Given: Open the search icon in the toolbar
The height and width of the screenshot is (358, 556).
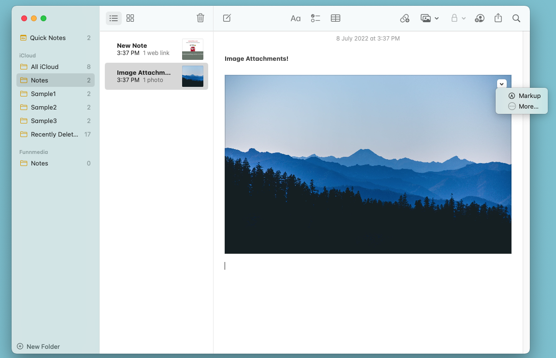Looking at the screenshot, I should (516, 18).
